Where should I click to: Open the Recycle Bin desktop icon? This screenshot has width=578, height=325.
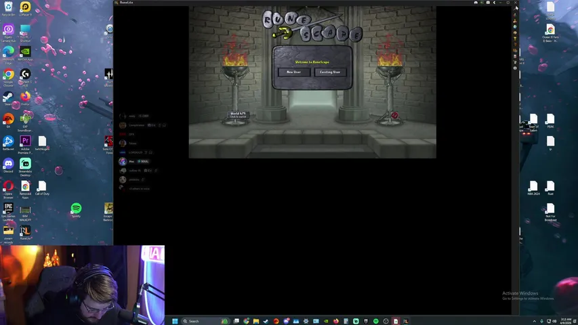8,9
